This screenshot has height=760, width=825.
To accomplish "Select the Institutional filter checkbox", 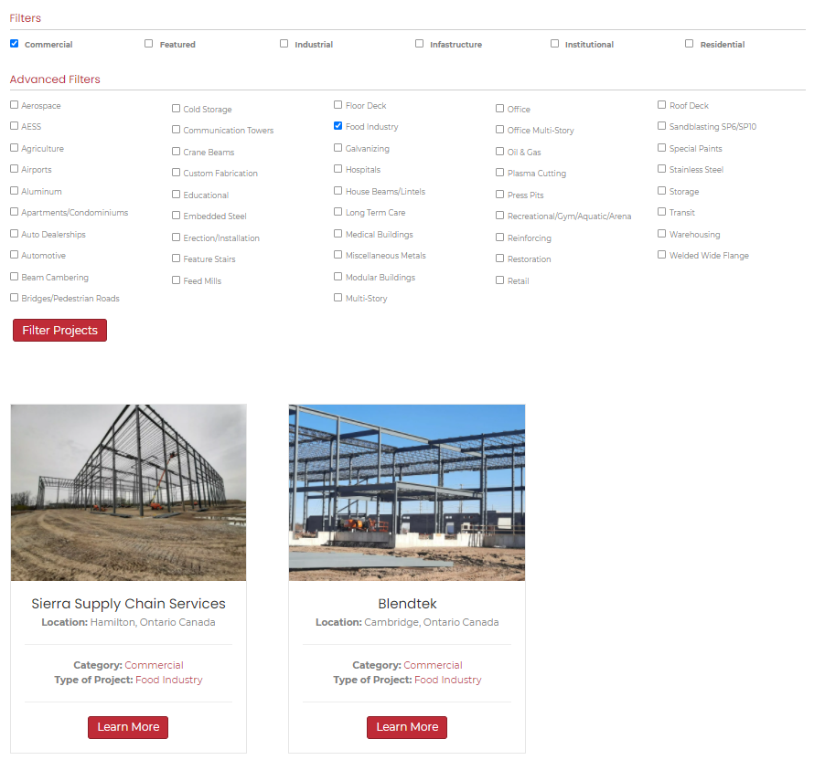I will point(554,44).
